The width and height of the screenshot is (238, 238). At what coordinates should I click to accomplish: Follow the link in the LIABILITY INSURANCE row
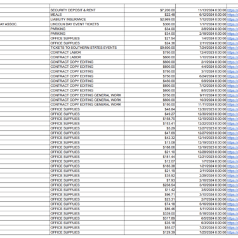click(x=232, y=20)
